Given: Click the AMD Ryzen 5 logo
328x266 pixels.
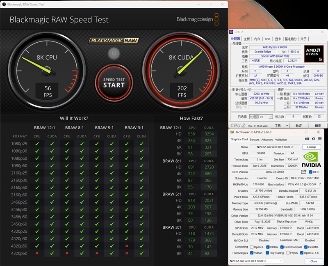Looking at the screenshot, I should coord(314,54).
